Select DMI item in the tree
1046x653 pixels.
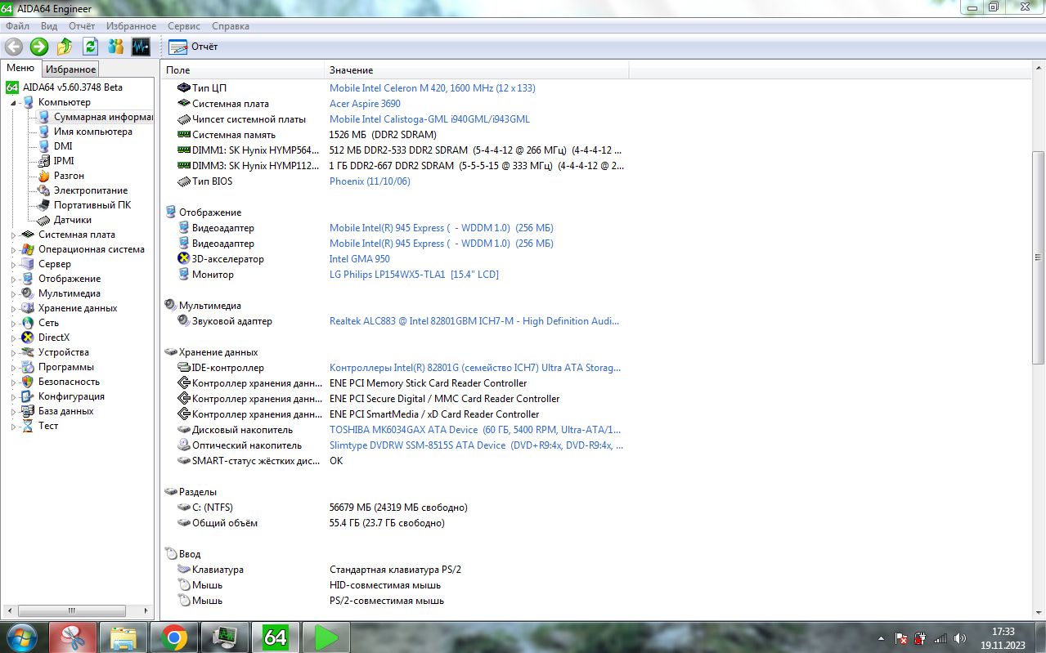pos(63,146)
